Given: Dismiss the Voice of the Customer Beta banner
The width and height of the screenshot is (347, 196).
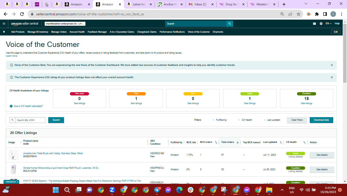Looking at the screenshot, I should pos(332,65).
